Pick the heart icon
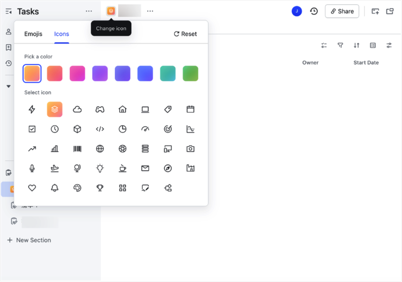 pos(32,188)
